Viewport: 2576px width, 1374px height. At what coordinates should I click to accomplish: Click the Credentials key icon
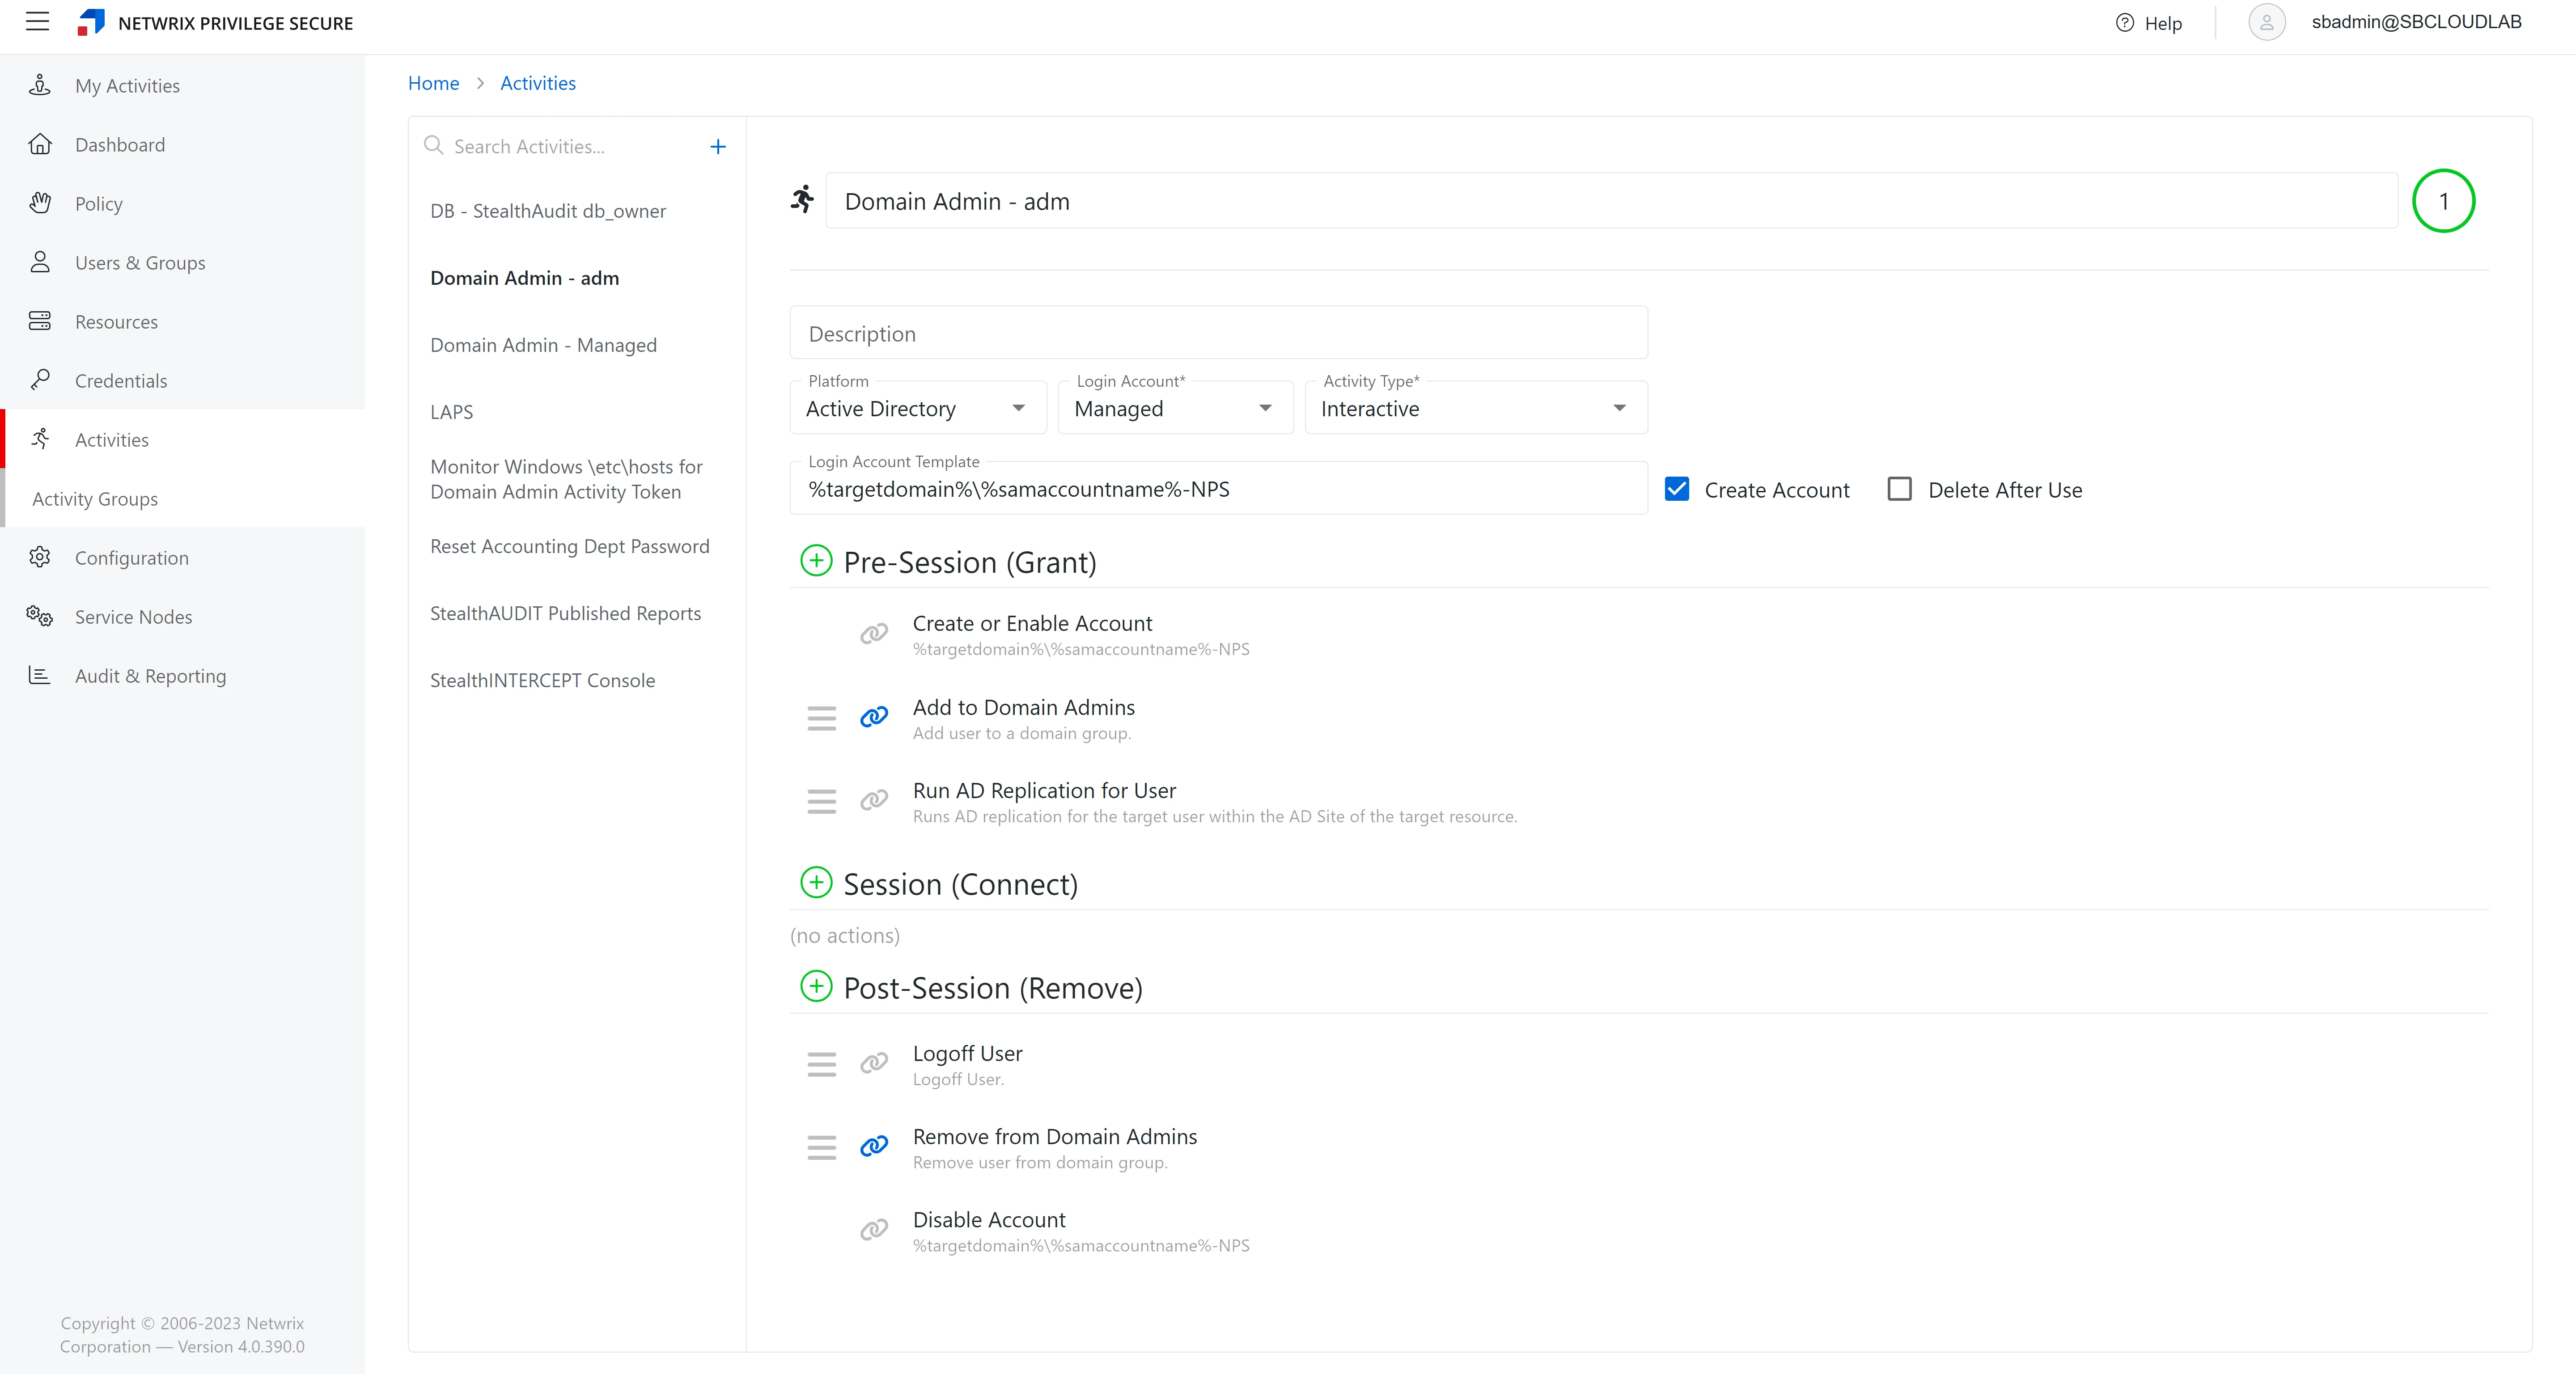(40, 380)
